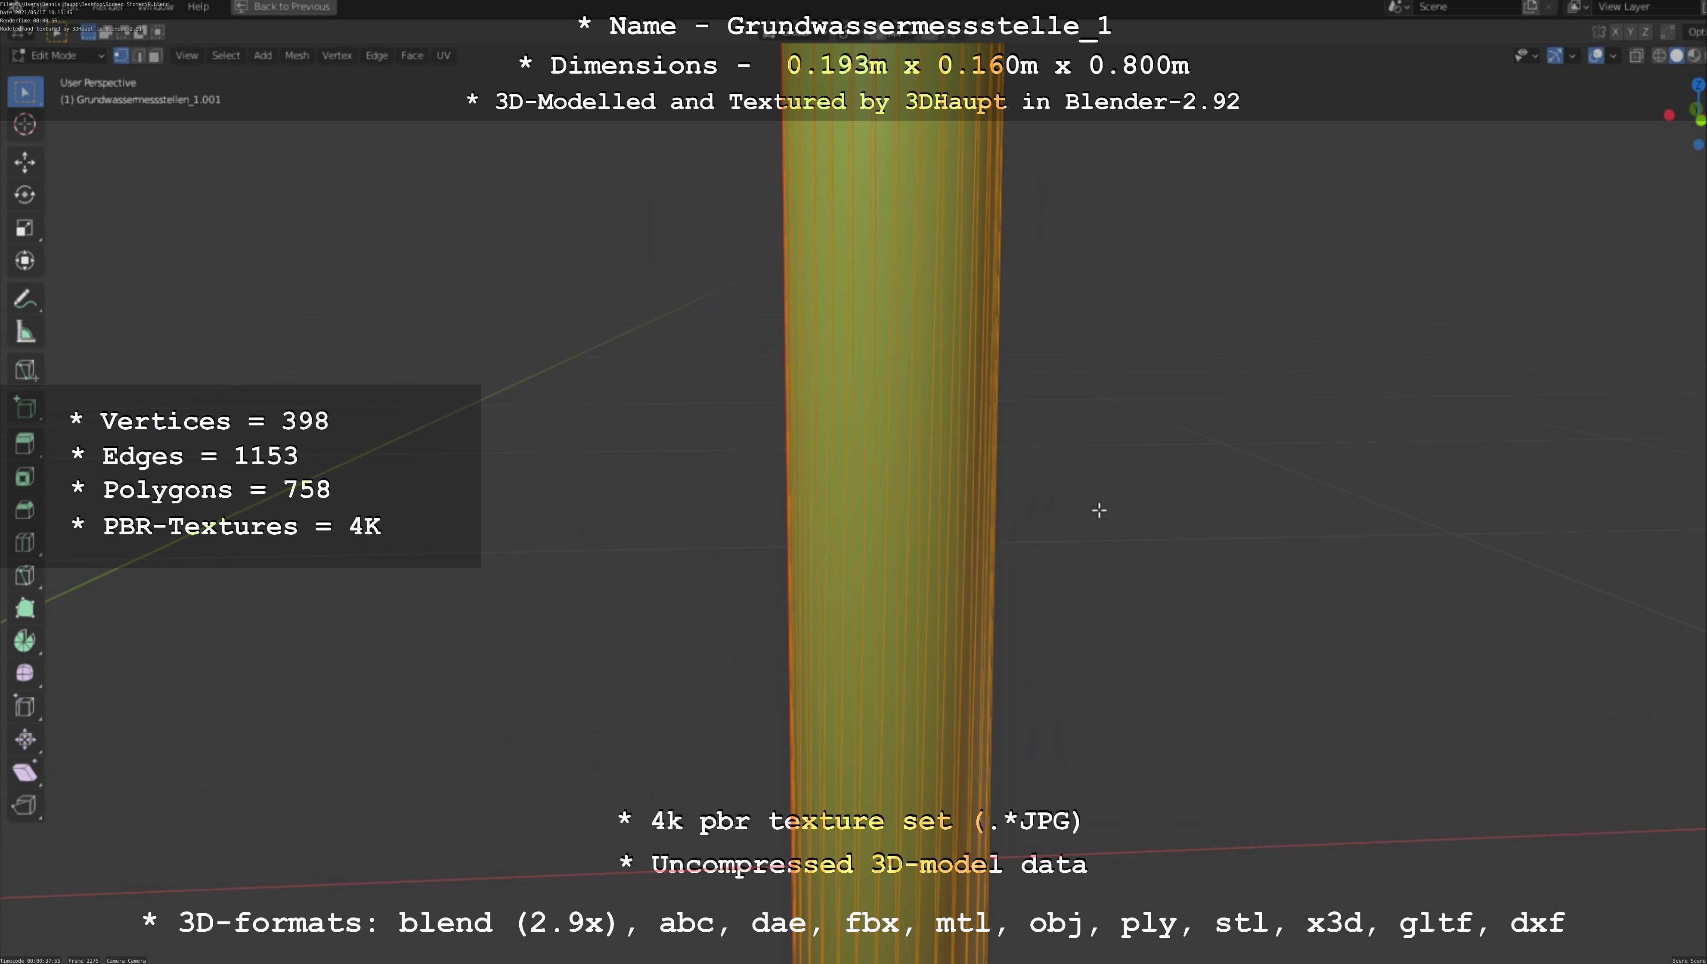The image size is (1707, 964).
Task: Enable X axis mirror button
Action: [x=1616, y=32]
